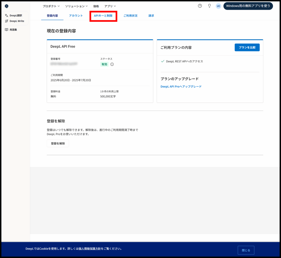Click the 500,000文字 monthly limit value
This screenshot has height=258, width=281.
(x=108, y=96)
